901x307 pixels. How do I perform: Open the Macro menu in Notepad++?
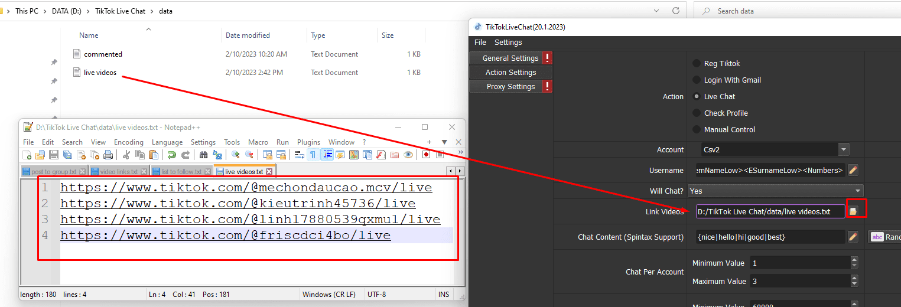click(258, 142)
